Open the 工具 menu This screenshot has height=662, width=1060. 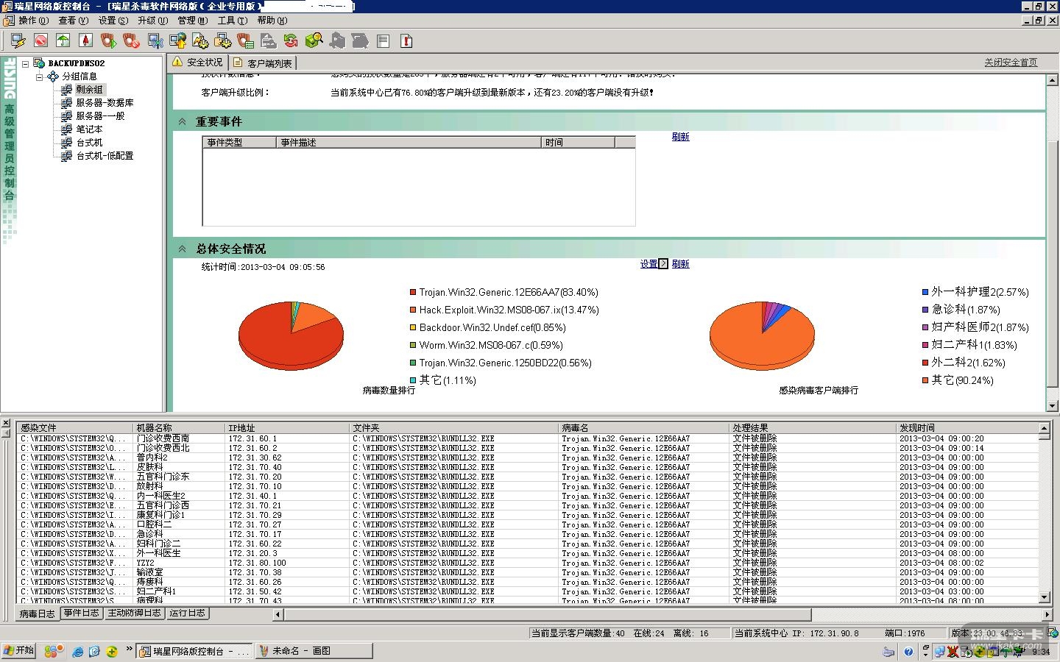(232, 21)
